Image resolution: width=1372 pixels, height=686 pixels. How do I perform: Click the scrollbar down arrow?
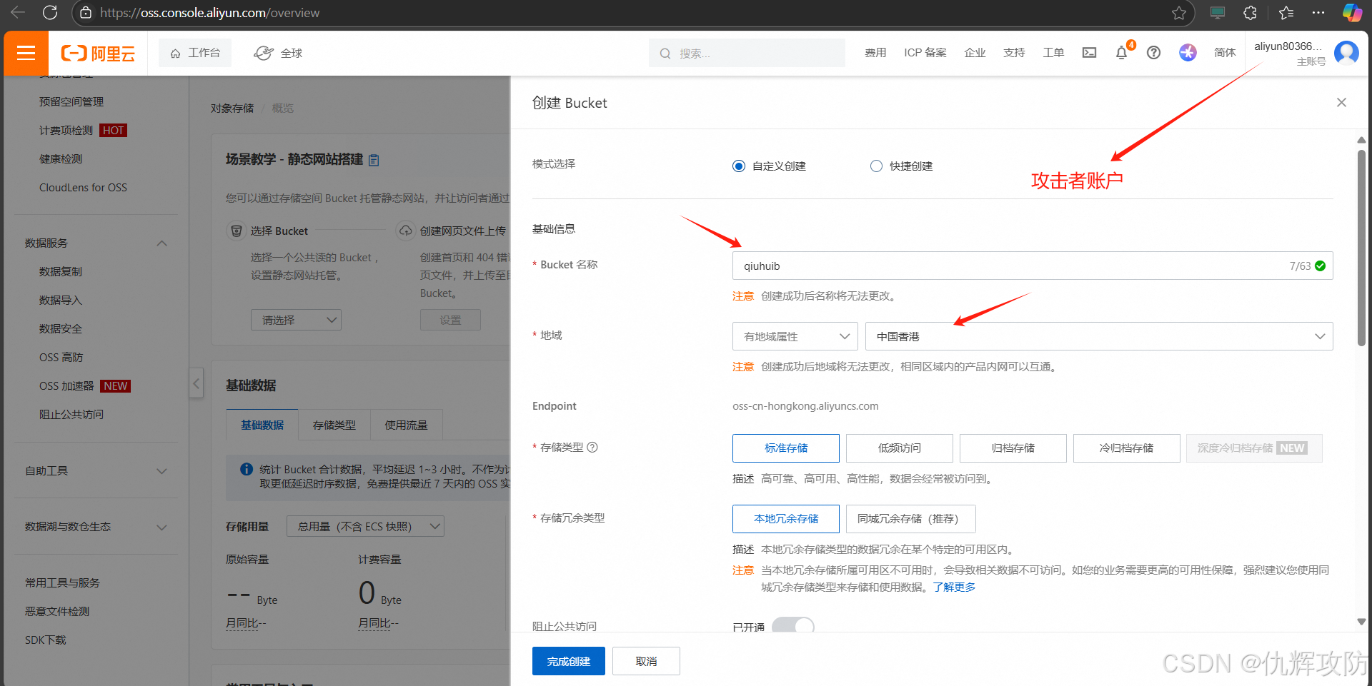click(1361, 622)
